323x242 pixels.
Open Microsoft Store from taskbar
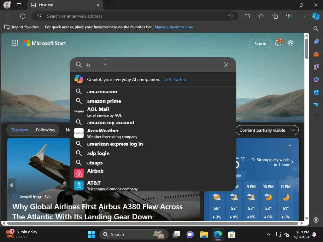232,234
